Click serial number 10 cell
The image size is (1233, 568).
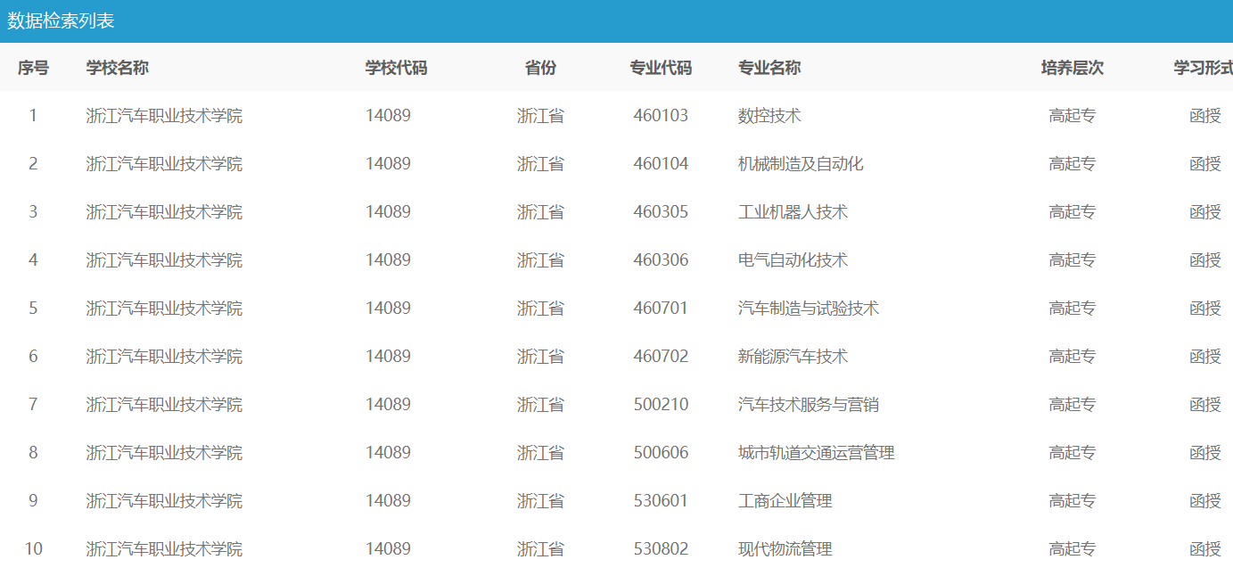33,549
